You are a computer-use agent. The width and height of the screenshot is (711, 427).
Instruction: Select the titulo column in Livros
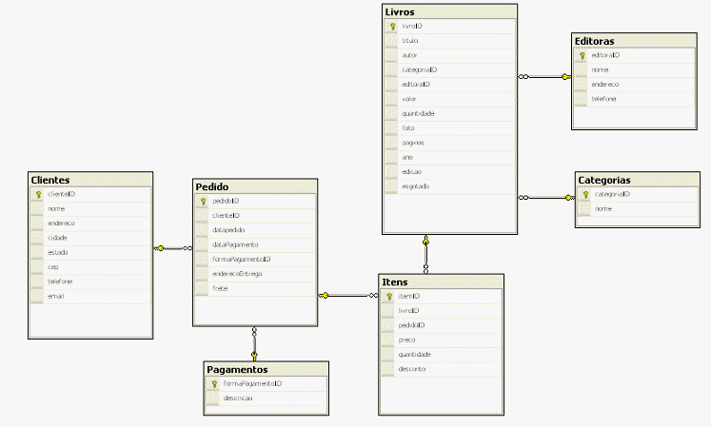(410, 42)
